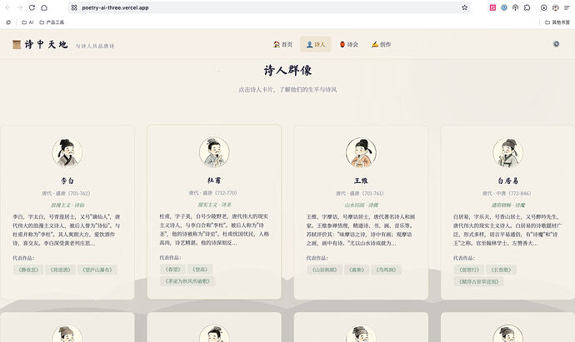Viewport: 575px width, 342px height.
Task: Open the AI bookmarks folder
Action: pyautogui.click(x=27, y=22)
